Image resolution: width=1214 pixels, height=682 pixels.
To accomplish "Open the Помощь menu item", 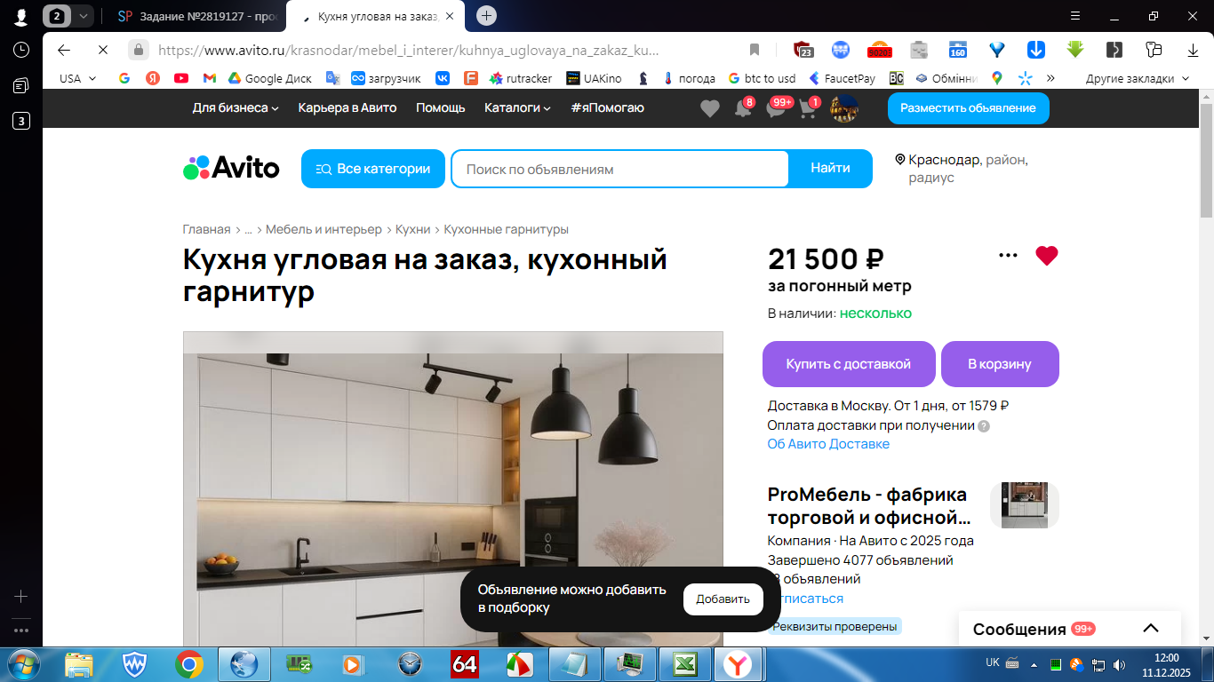I will (441, 107).
